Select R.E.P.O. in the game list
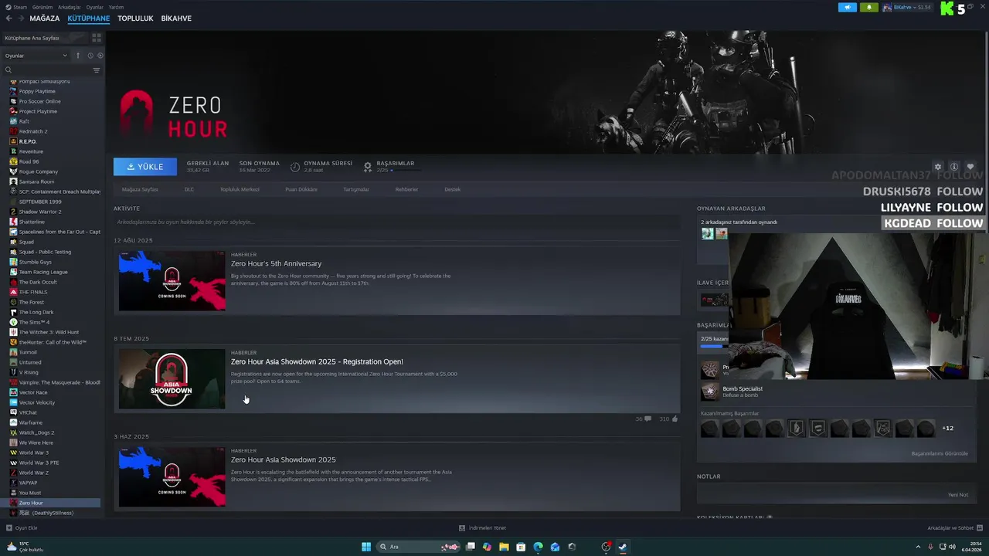 pos(28,141)
